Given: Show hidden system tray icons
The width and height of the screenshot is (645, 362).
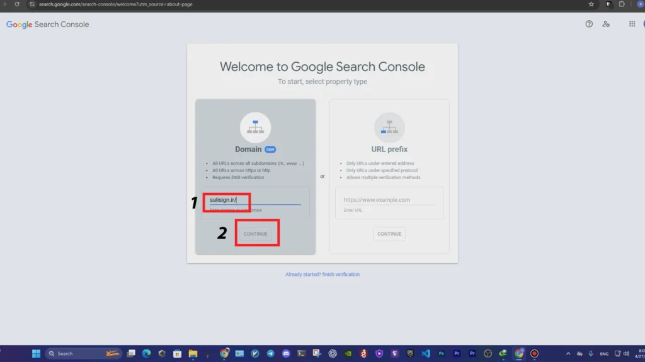Looking at the screenshot, I should click(x=568, y=353).
